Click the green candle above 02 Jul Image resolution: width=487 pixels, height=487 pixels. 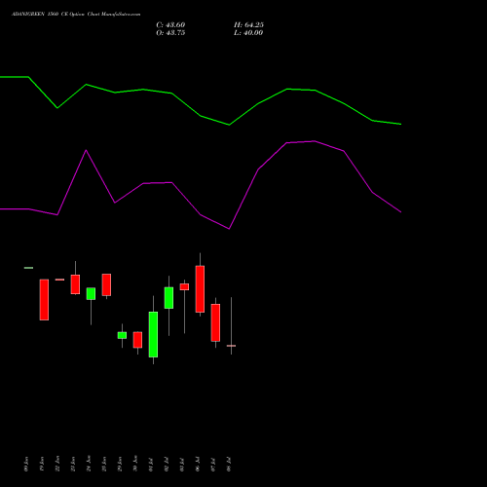169,298
